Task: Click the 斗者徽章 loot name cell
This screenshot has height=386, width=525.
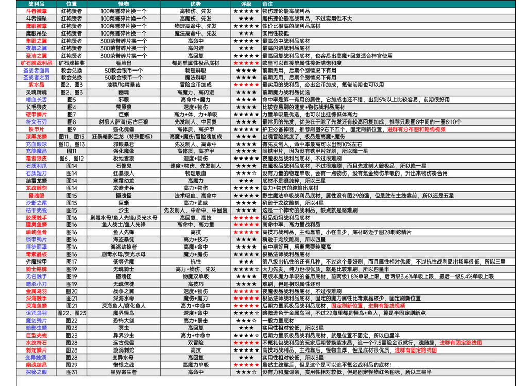Action: coord(36,11)
